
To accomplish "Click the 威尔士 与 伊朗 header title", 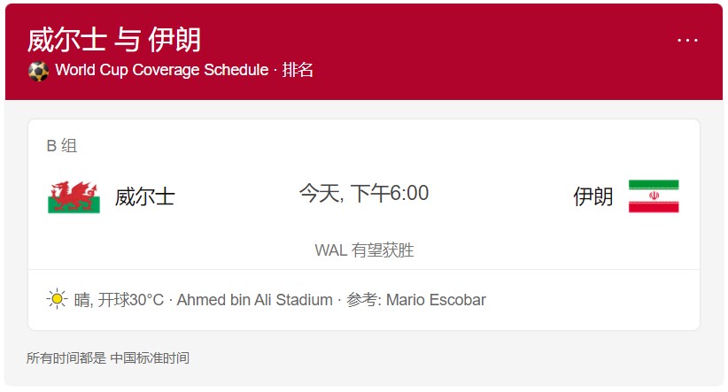I will tap(113, 40).
